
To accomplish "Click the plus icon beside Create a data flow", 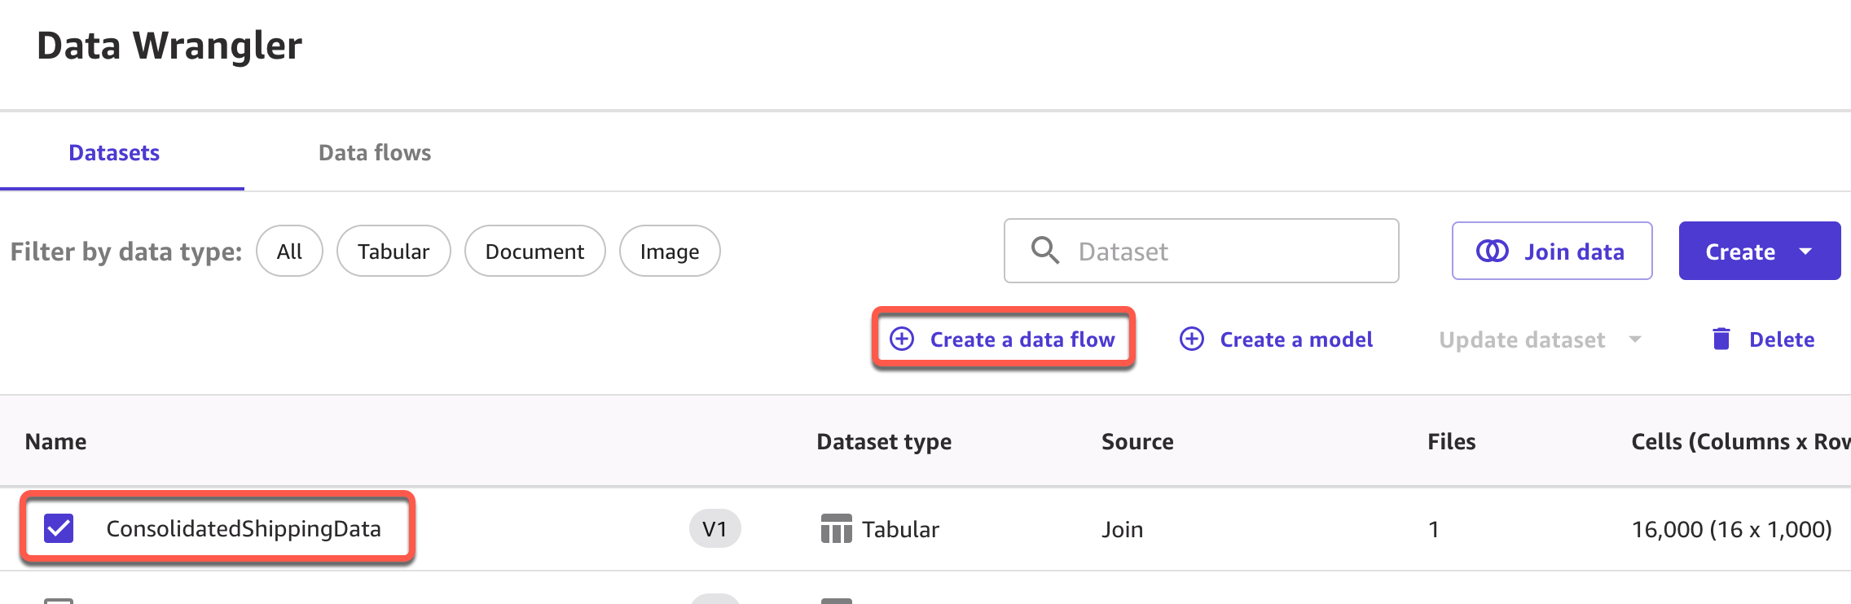I will [902, 339].
